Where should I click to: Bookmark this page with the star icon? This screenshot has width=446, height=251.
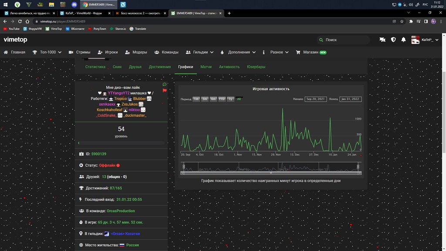pos(402,21)
